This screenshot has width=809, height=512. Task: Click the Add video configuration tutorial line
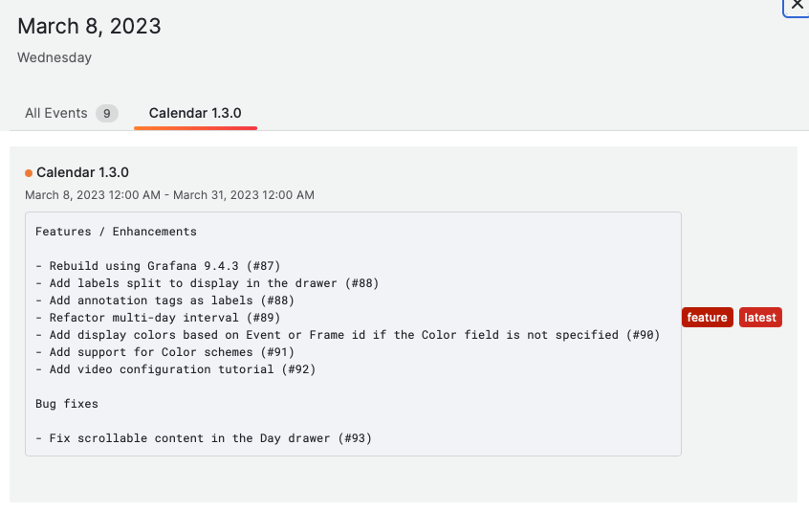(x=175, y=369)
